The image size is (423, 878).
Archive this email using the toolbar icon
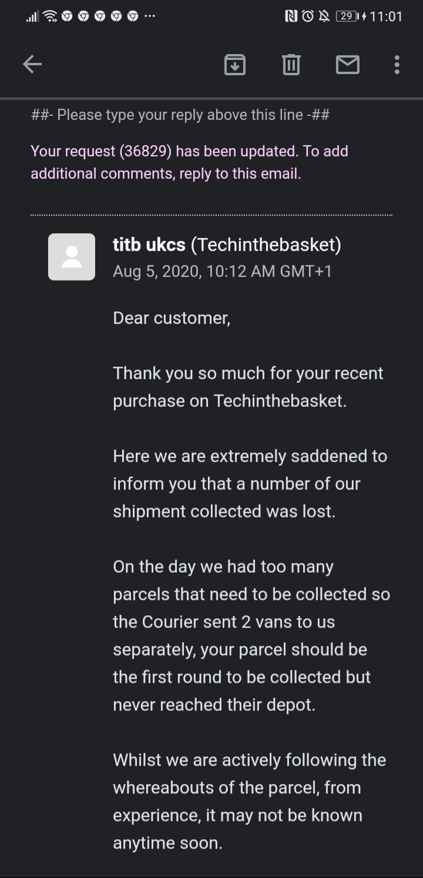234,65
